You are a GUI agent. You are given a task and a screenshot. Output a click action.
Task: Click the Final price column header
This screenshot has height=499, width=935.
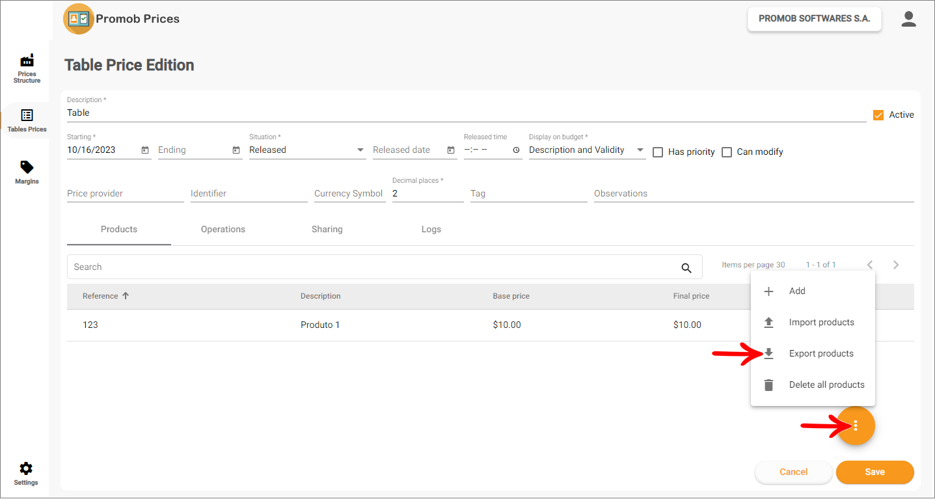(x=691, y=296)
